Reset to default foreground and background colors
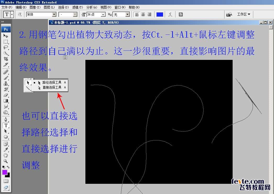274x194 pixels. tap(4, 167)
